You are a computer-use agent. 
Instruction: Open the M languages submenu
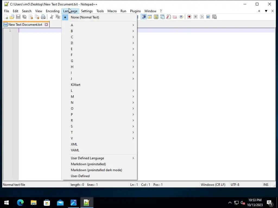point(99,97)
